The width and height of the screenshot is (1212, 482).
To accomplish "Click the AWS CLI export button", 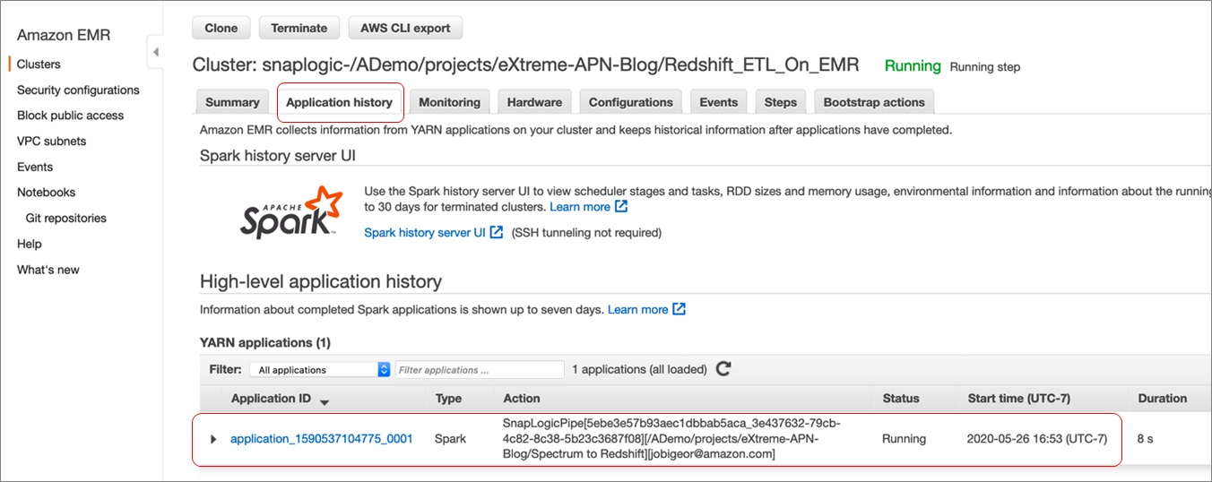I will coord(405,28).
